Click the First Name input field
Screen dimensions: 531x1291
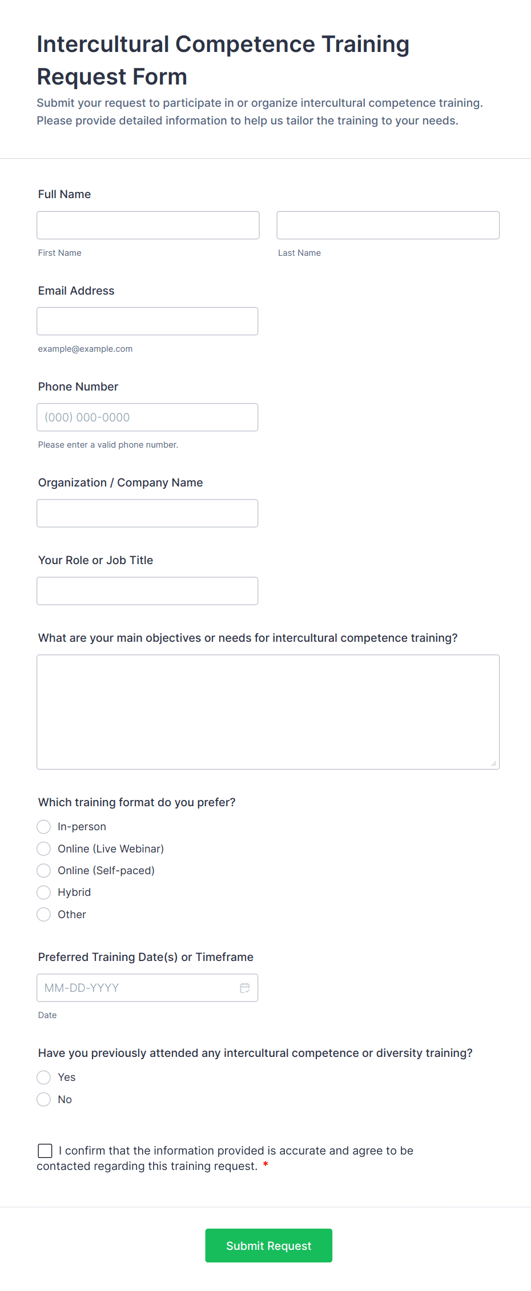(147, 225)
